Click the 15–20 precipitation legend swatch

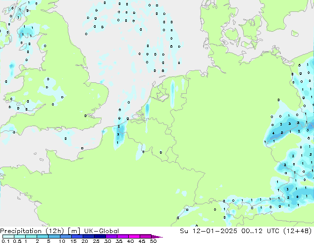(77, 237)
